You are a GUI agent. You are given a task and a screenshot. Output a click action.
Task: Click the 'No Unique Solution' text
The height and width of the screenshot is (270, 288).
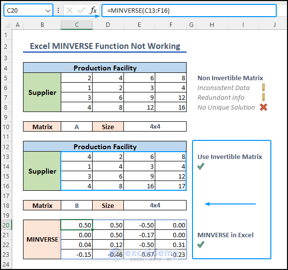tap(226, 107)
